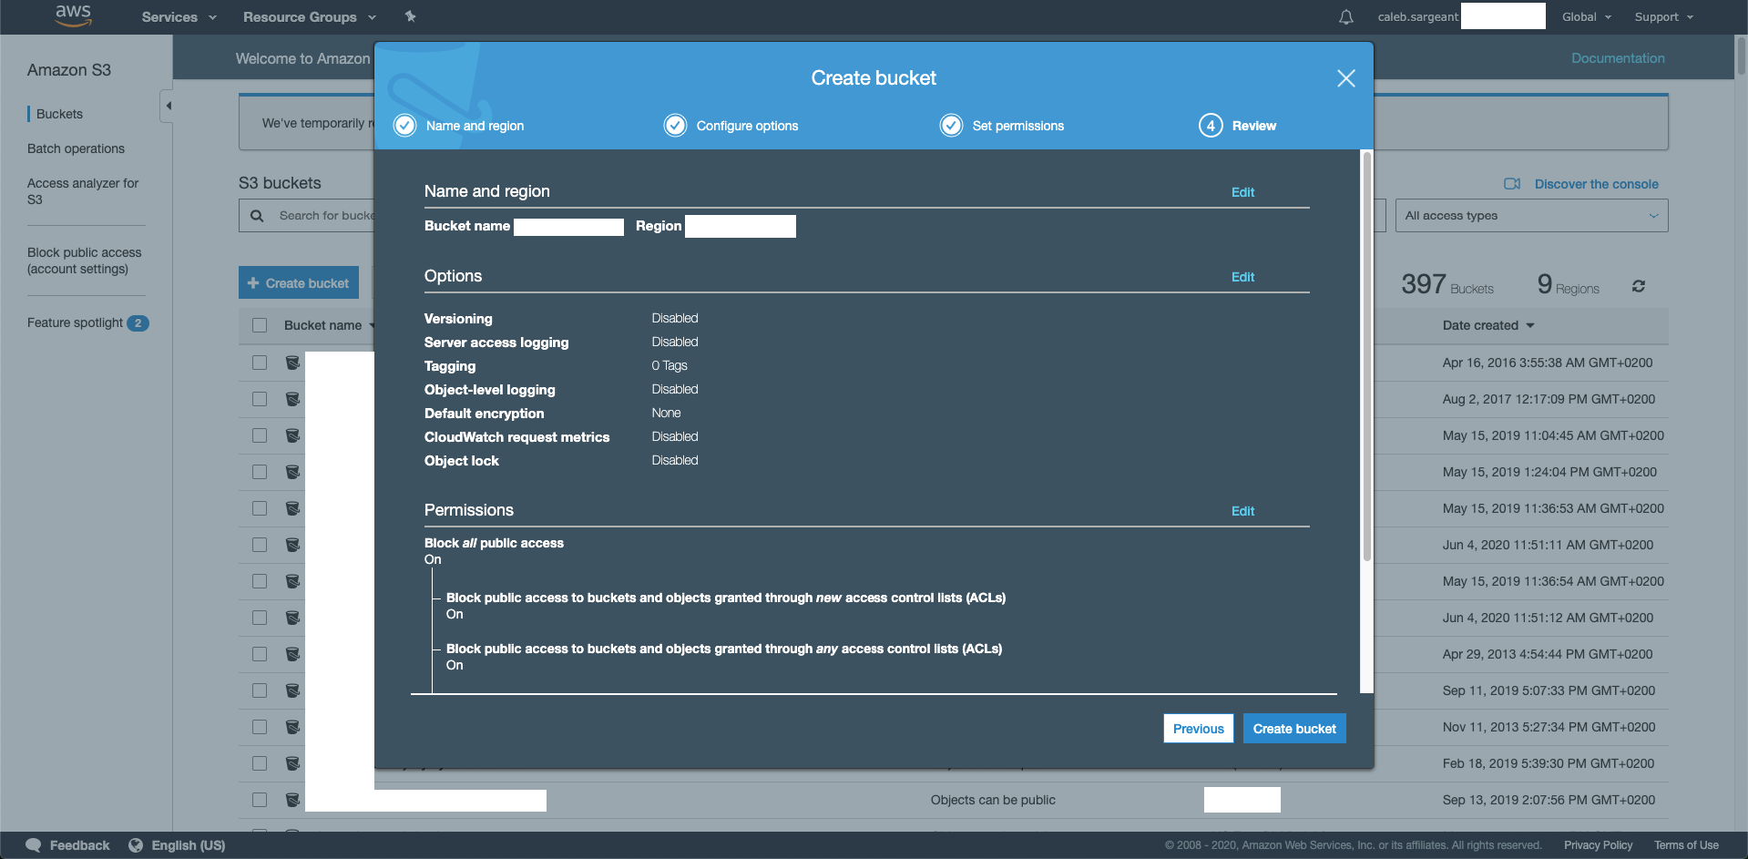
Task: Collapse the Amazon S3 sidebar arrow
Action: tap(168, 106)
